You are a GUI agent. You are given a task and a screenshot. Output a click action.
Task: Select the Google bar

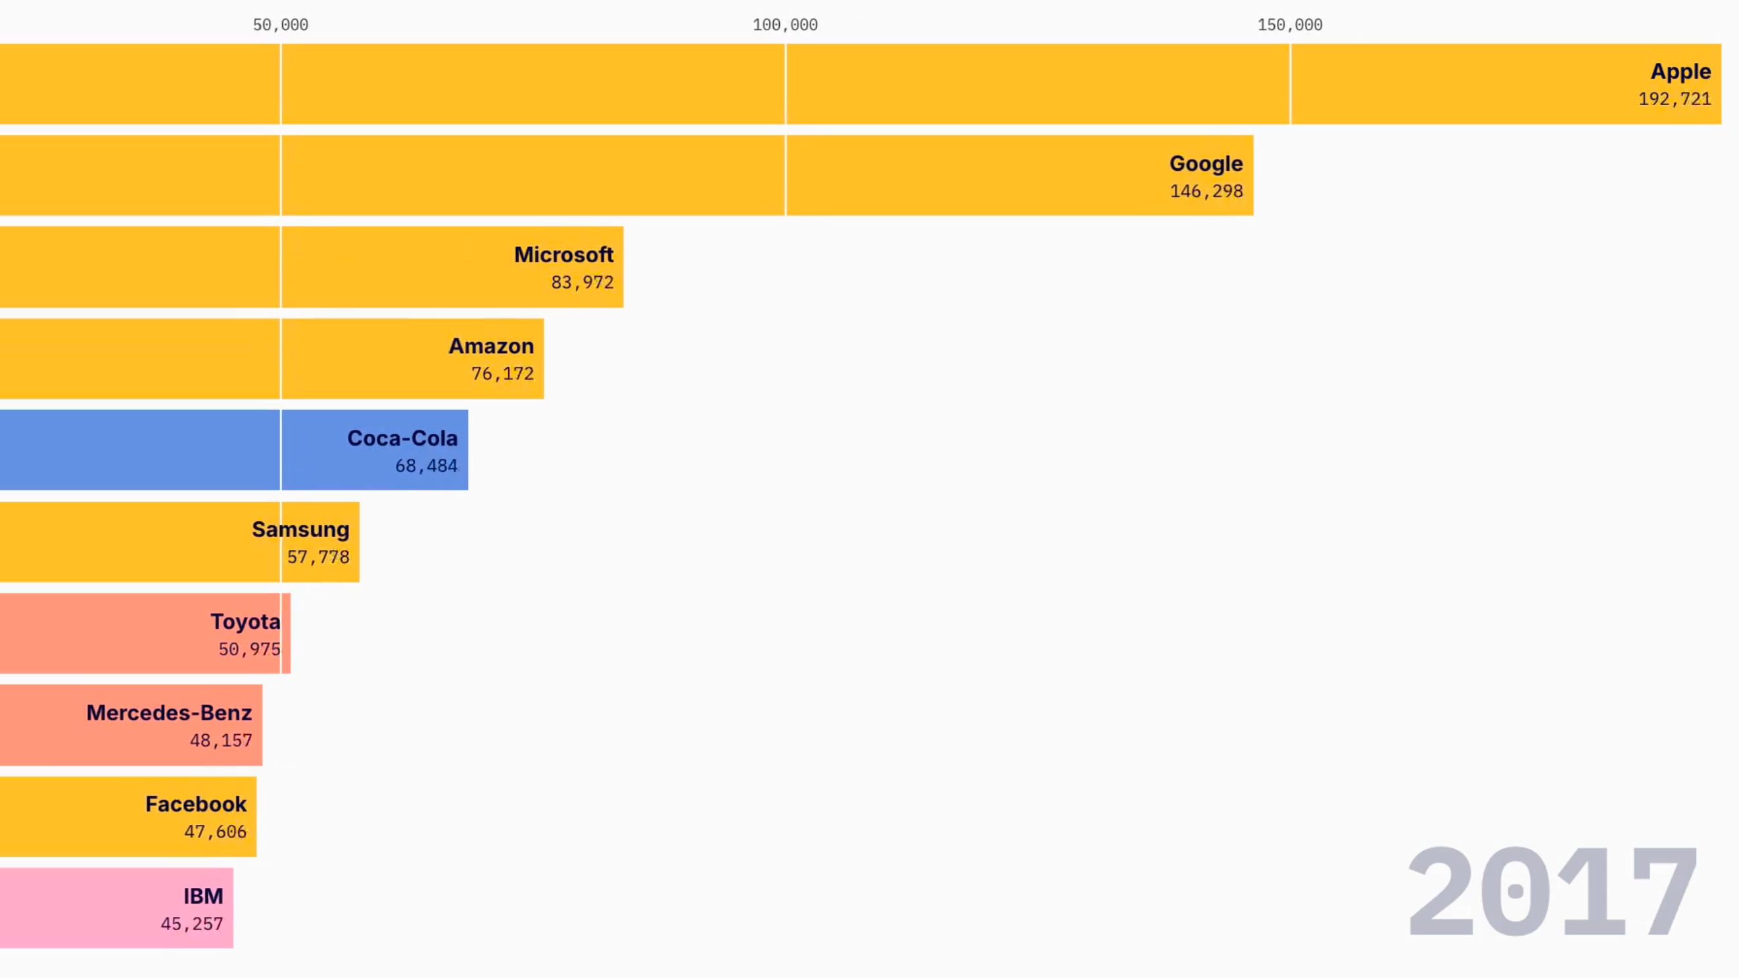(x=607, y=175)
